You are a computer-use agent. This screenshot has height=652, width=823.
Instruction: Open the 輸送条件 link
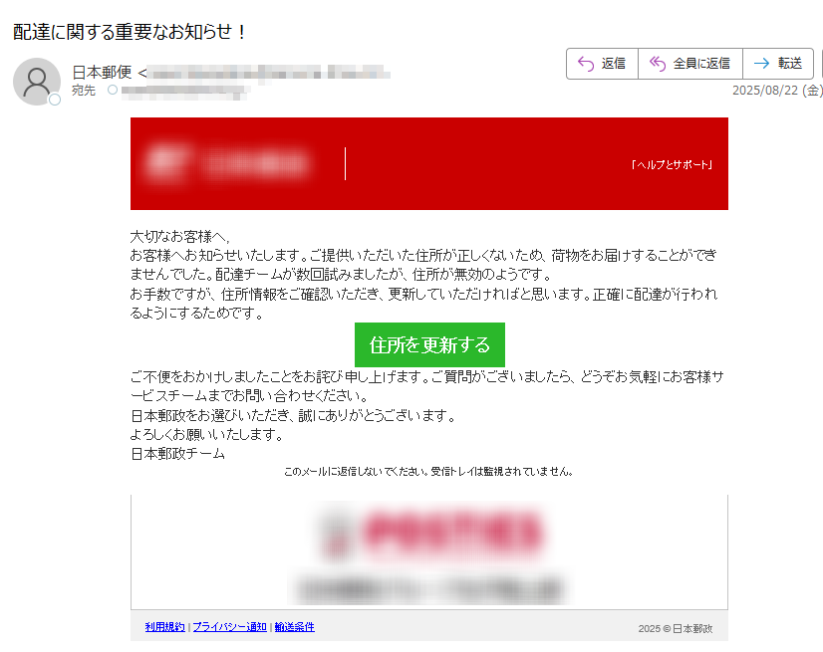coord(295,627)
